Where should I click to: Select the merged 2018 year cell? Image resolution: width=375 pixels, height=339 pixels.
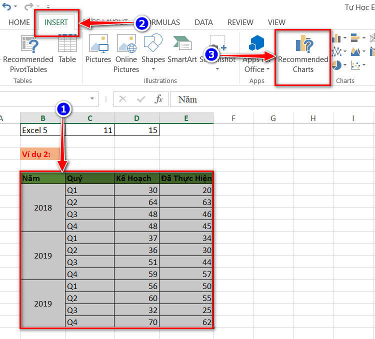[x=43, y=207]
